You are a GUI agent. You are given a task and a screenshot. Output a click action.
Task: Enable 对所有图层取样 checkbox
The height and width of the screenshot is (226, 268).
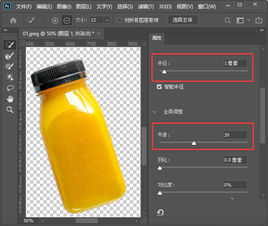point(119,20)
